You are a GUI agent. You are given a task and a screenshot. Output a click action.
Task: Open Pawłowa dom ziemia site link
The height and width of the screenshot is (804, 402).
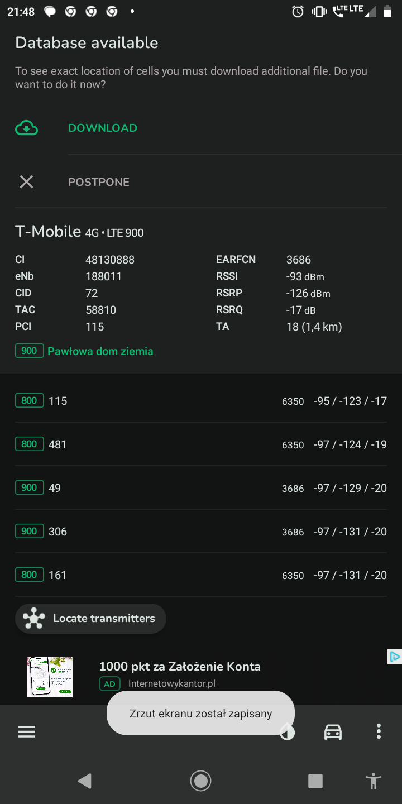click(100, 351)
